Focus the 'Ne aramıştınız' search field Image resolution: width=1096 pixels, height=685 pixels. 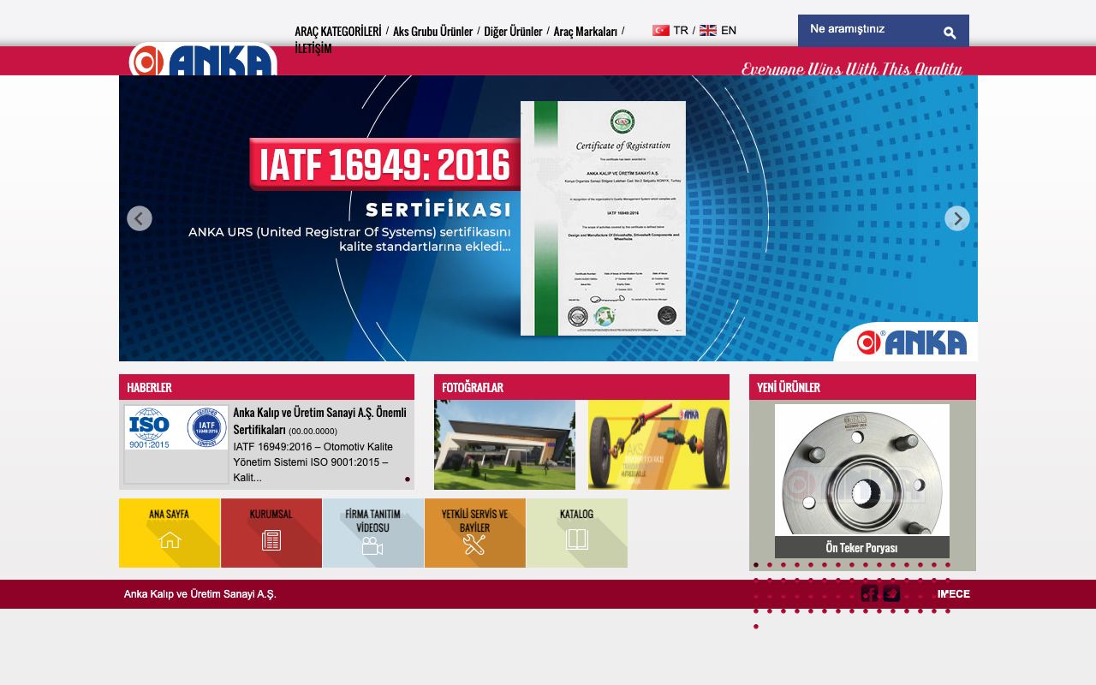coord(869,29)
